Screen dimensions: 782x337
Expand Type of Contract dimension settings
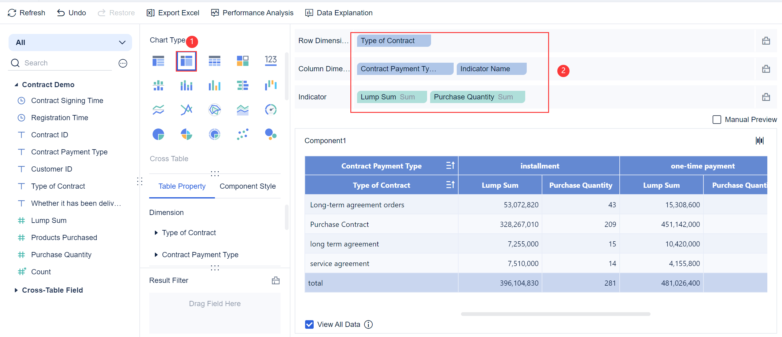[x=156, y=233]
